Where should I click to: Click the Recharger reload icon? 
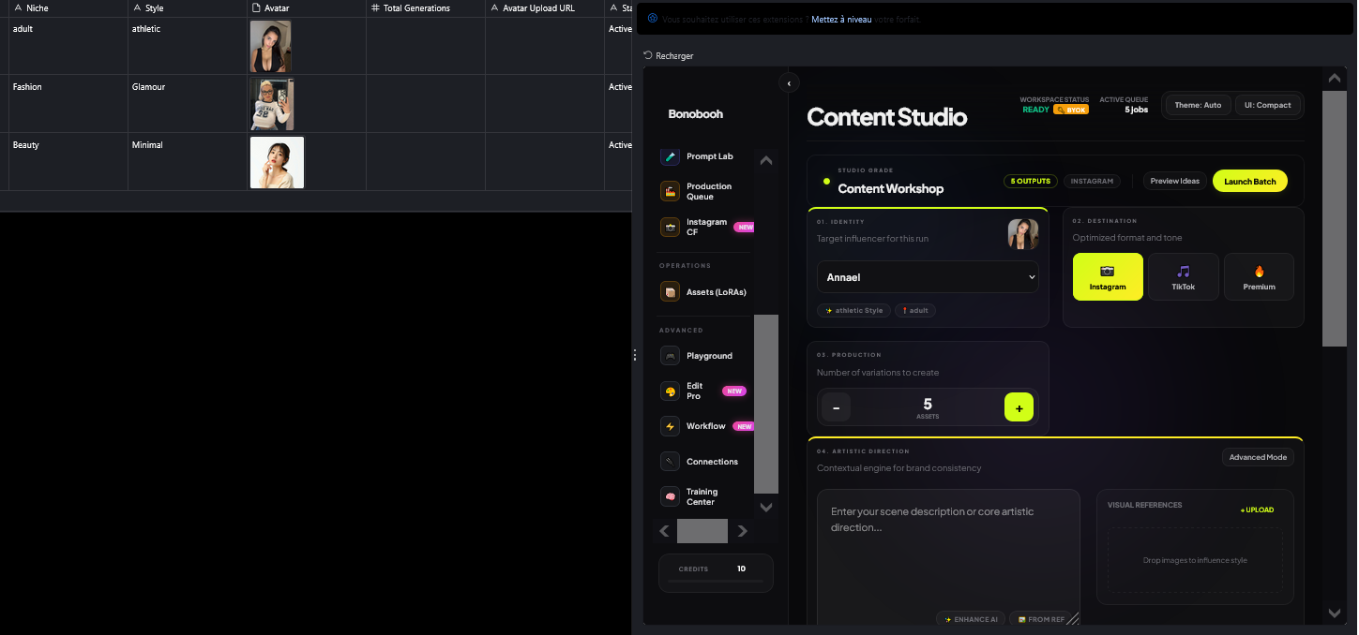[x=647, y=56]
